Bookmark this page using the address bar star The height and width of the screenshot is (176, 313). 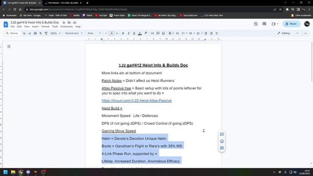point(280,9)
